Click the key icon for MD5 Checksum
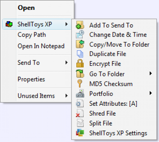Image resolution: width=159 pixels, height=142 pixels. (80, 84)
